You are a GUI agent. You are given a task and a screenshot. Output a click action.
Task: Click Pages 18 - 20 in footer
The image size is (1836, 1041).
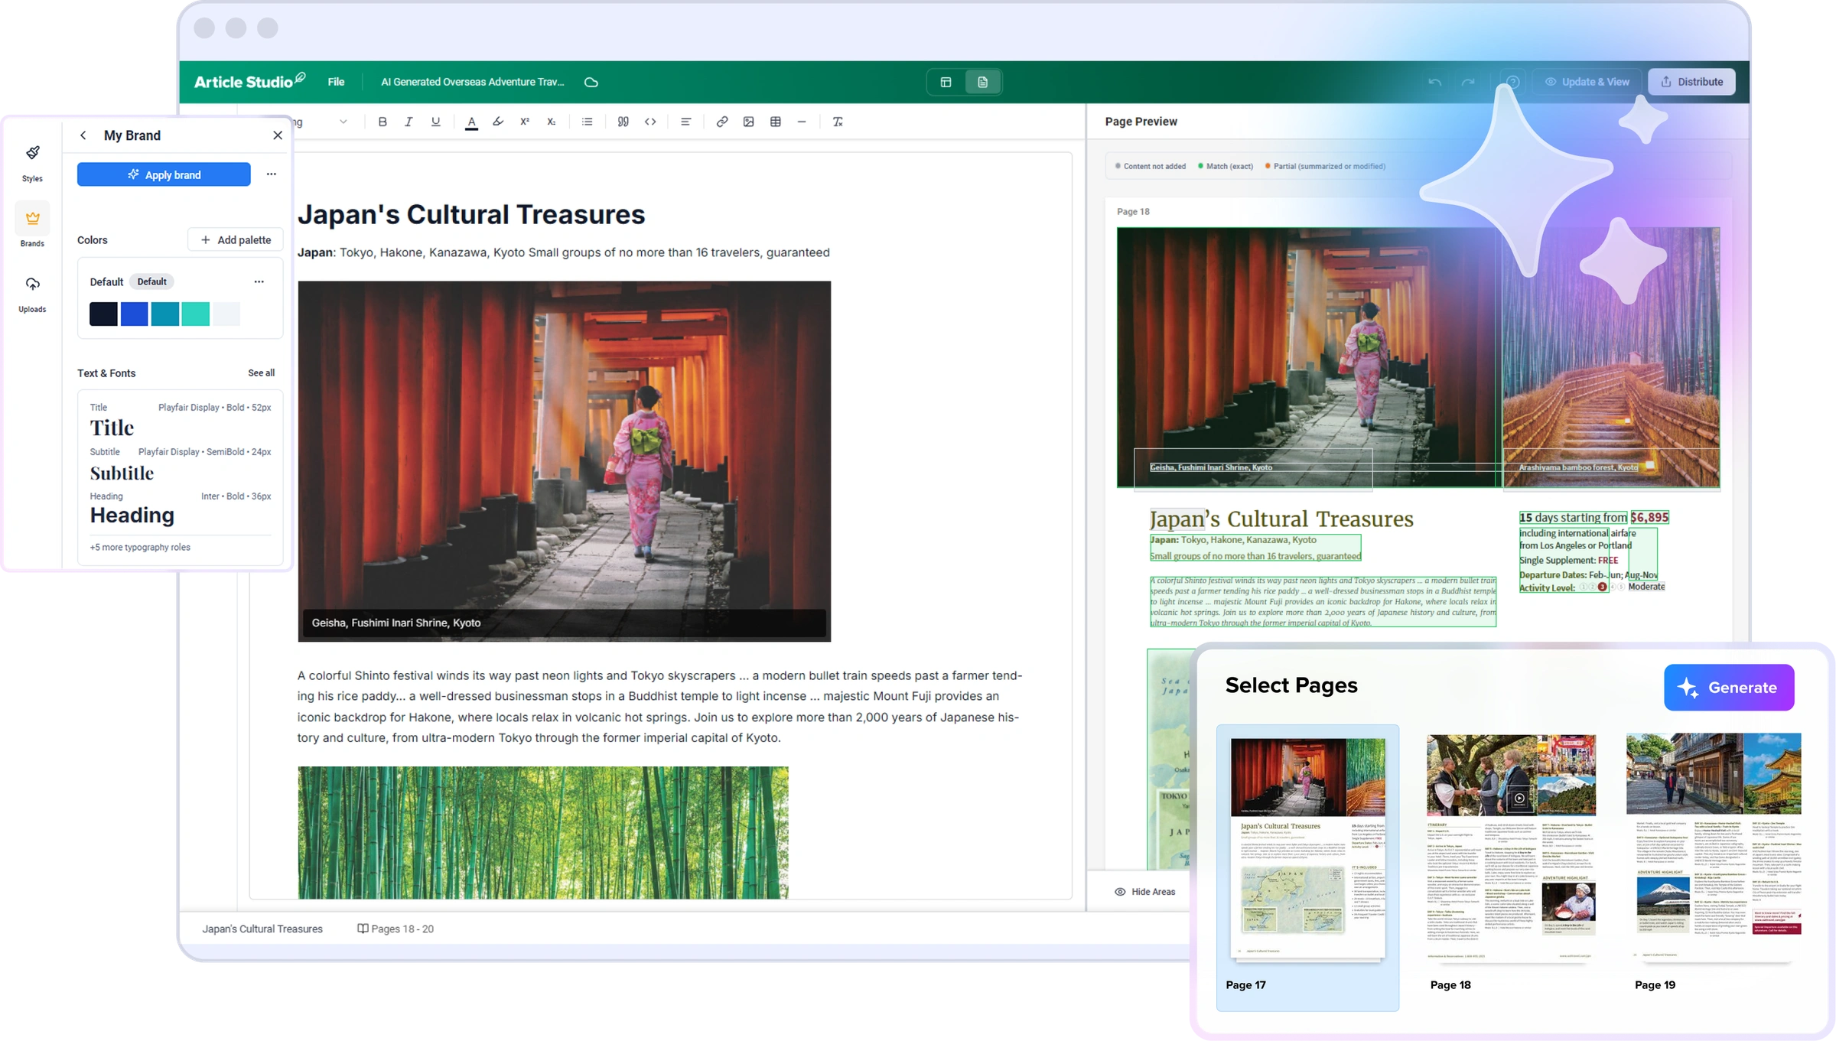(x=396, y=929)
